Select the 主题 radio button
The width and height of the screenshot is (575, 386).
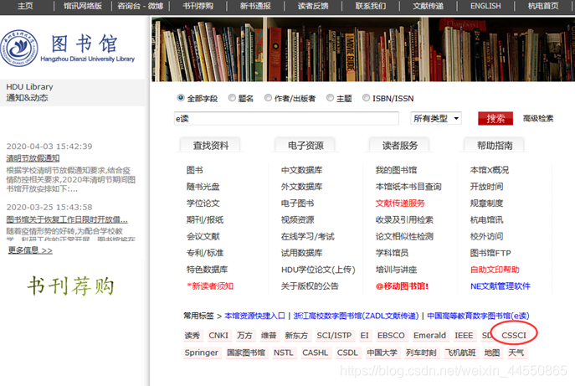click(x=330, y=98)
